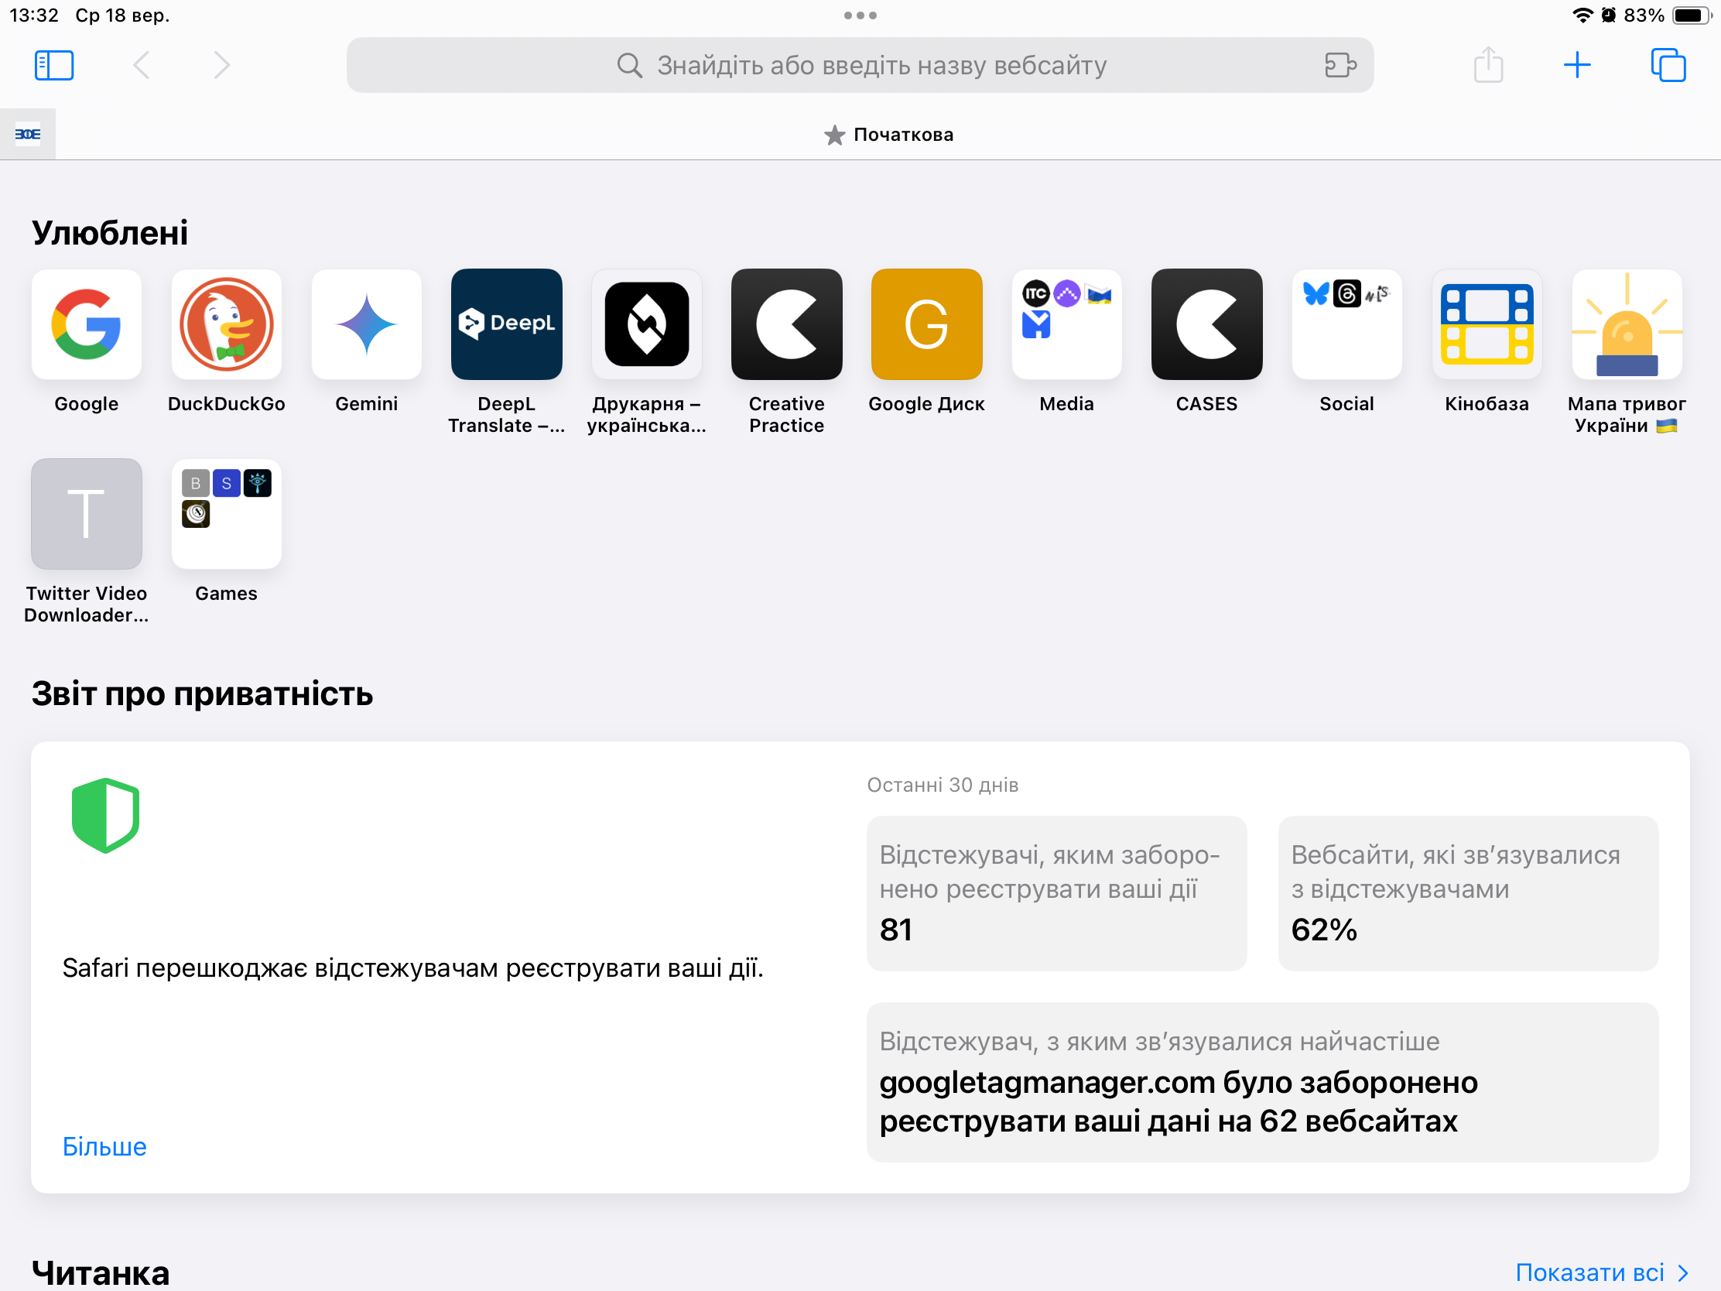
Task: Open the googletagmanager.com most frequent tracker card
Action: [x=1263, y=1082]
